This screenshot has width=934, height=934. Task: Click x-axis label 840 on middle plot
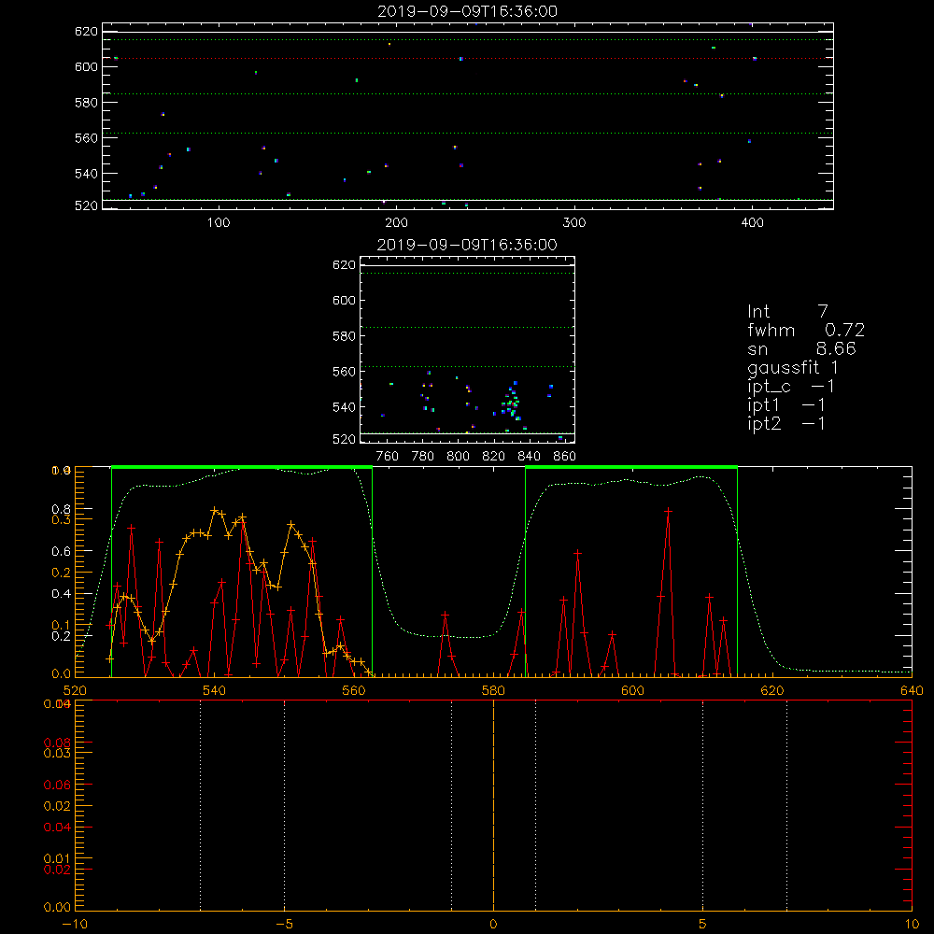click(x=529, y=457)
